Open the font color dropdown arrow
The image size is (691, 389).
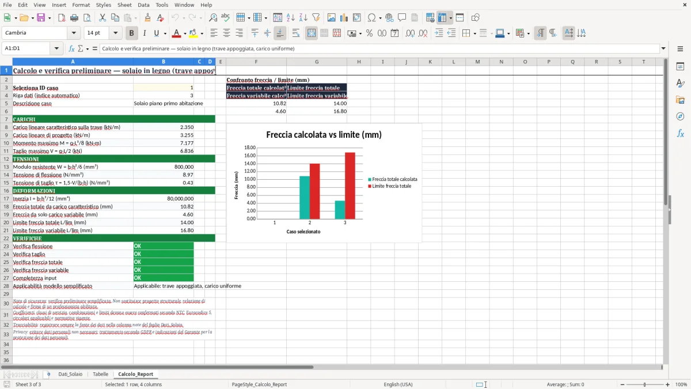[x=185, y=33]
